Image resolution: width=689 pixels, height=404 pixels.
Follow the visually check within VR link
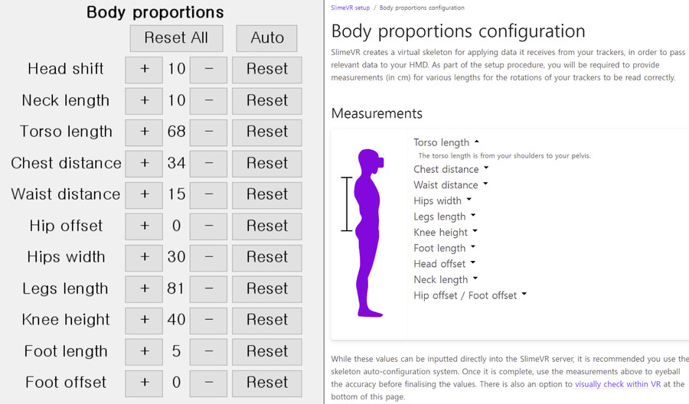point(618,384)
